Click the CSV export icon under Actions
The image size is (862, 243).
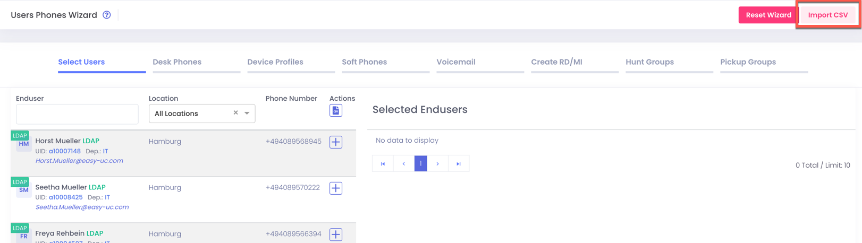[x=335, y=110]
